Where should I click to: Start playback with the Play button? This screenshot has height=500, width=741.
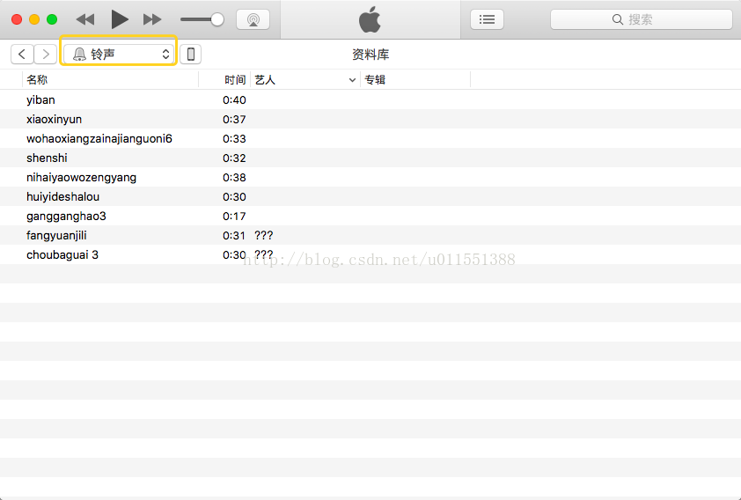pyautogui.click(x=120, y=19)
